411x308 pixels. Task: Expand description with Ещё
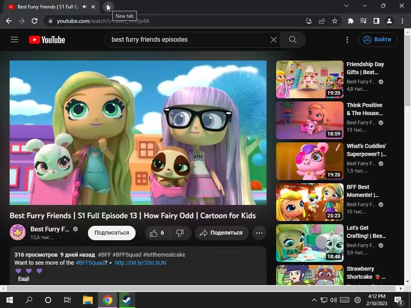(24, 279)
